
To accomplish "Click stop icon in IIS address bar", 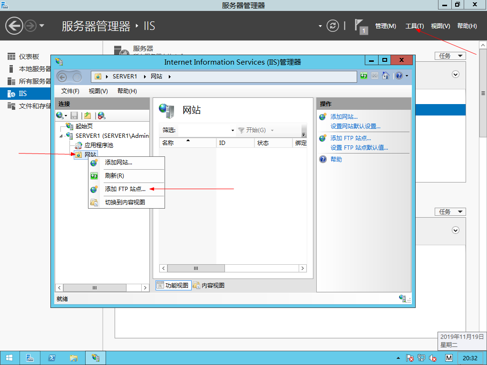I will (375, 76).
